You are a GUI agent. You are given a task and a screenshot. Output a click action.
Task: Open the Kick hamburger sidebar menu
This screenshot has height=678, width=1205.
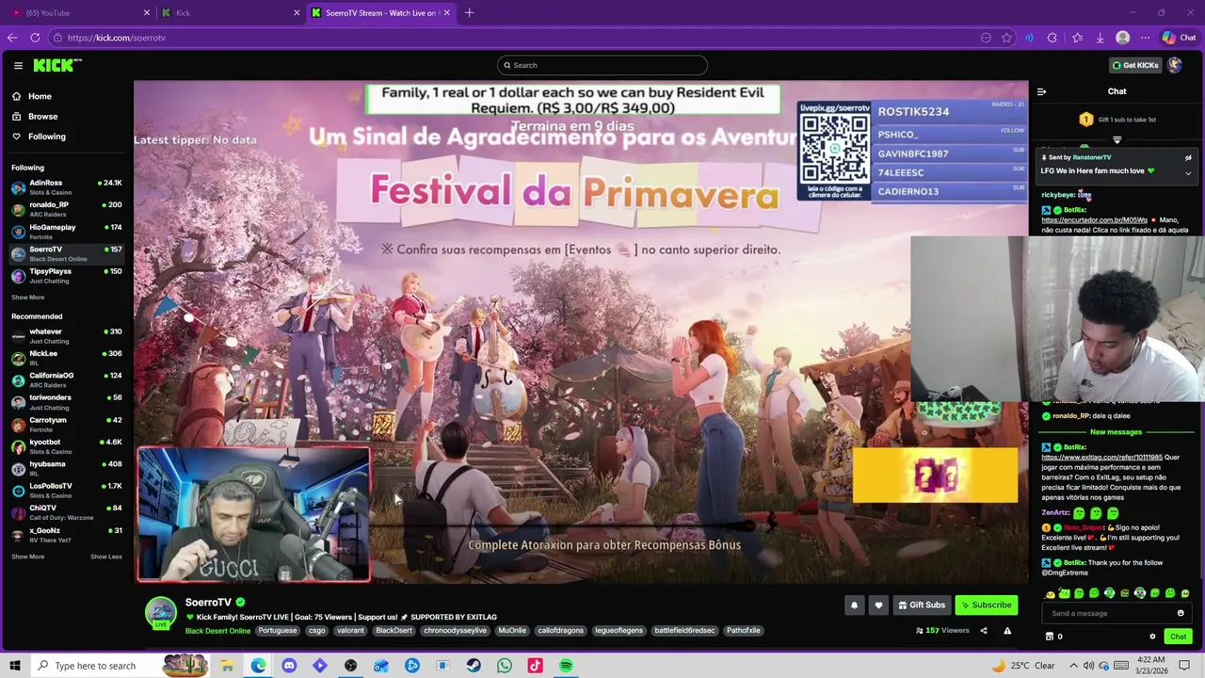point(18,65)
